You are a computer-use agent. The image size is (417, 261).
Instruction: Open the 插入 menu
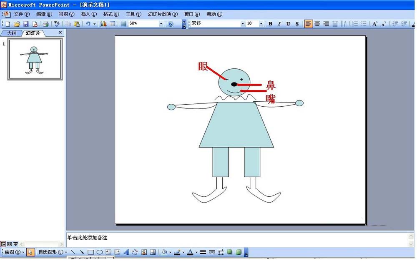pos(89,14)
